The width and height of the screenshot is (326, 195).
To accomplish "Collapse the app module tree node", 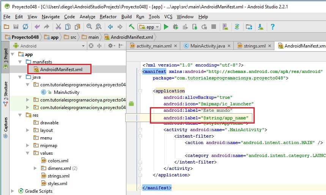I will point(13,54).
